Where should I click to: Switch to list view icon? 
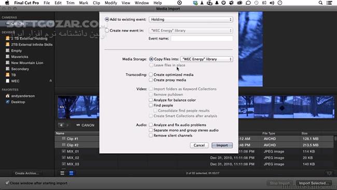pyautogui.click(x=71, y=173)
